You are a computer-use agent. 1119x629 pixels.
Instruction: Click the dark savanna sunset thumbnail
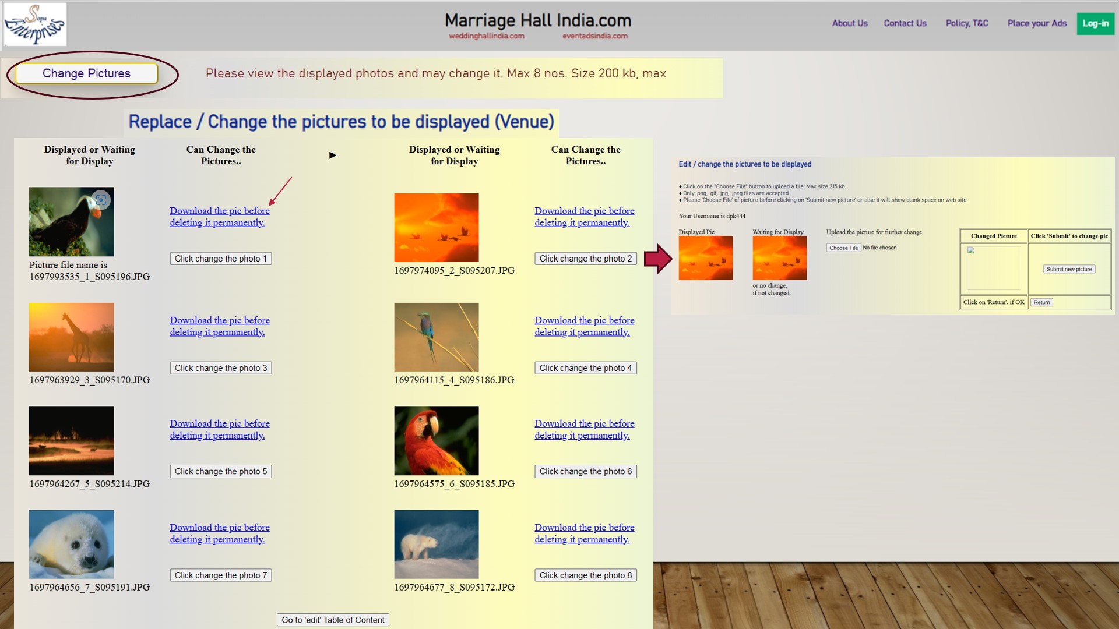tap(72, 441)
